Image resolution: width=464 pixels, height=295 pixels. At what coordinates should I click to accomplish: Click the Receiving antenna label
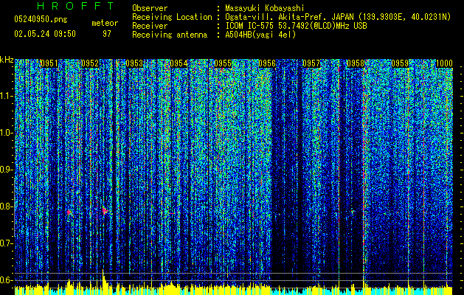(170, 35)
